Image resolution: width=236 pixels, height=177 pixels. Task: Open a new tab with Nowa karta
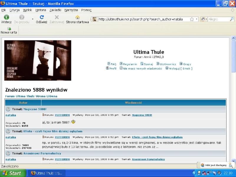9,30
